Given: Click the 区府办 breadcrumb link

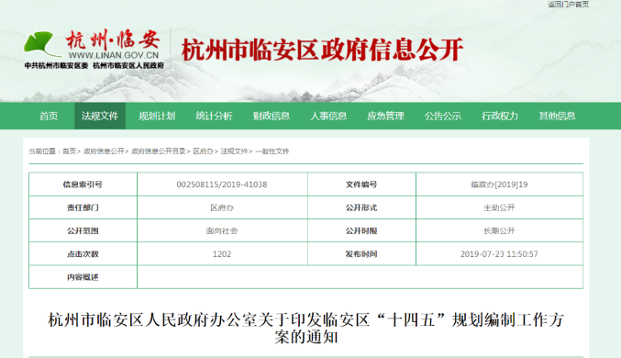Looking at the screenshot, I should [x=203, y=151].
